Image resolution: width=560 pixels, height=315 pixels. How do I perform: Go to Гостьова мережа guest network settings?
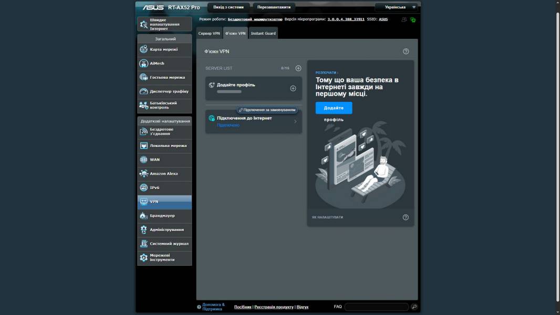pos(164,77)
